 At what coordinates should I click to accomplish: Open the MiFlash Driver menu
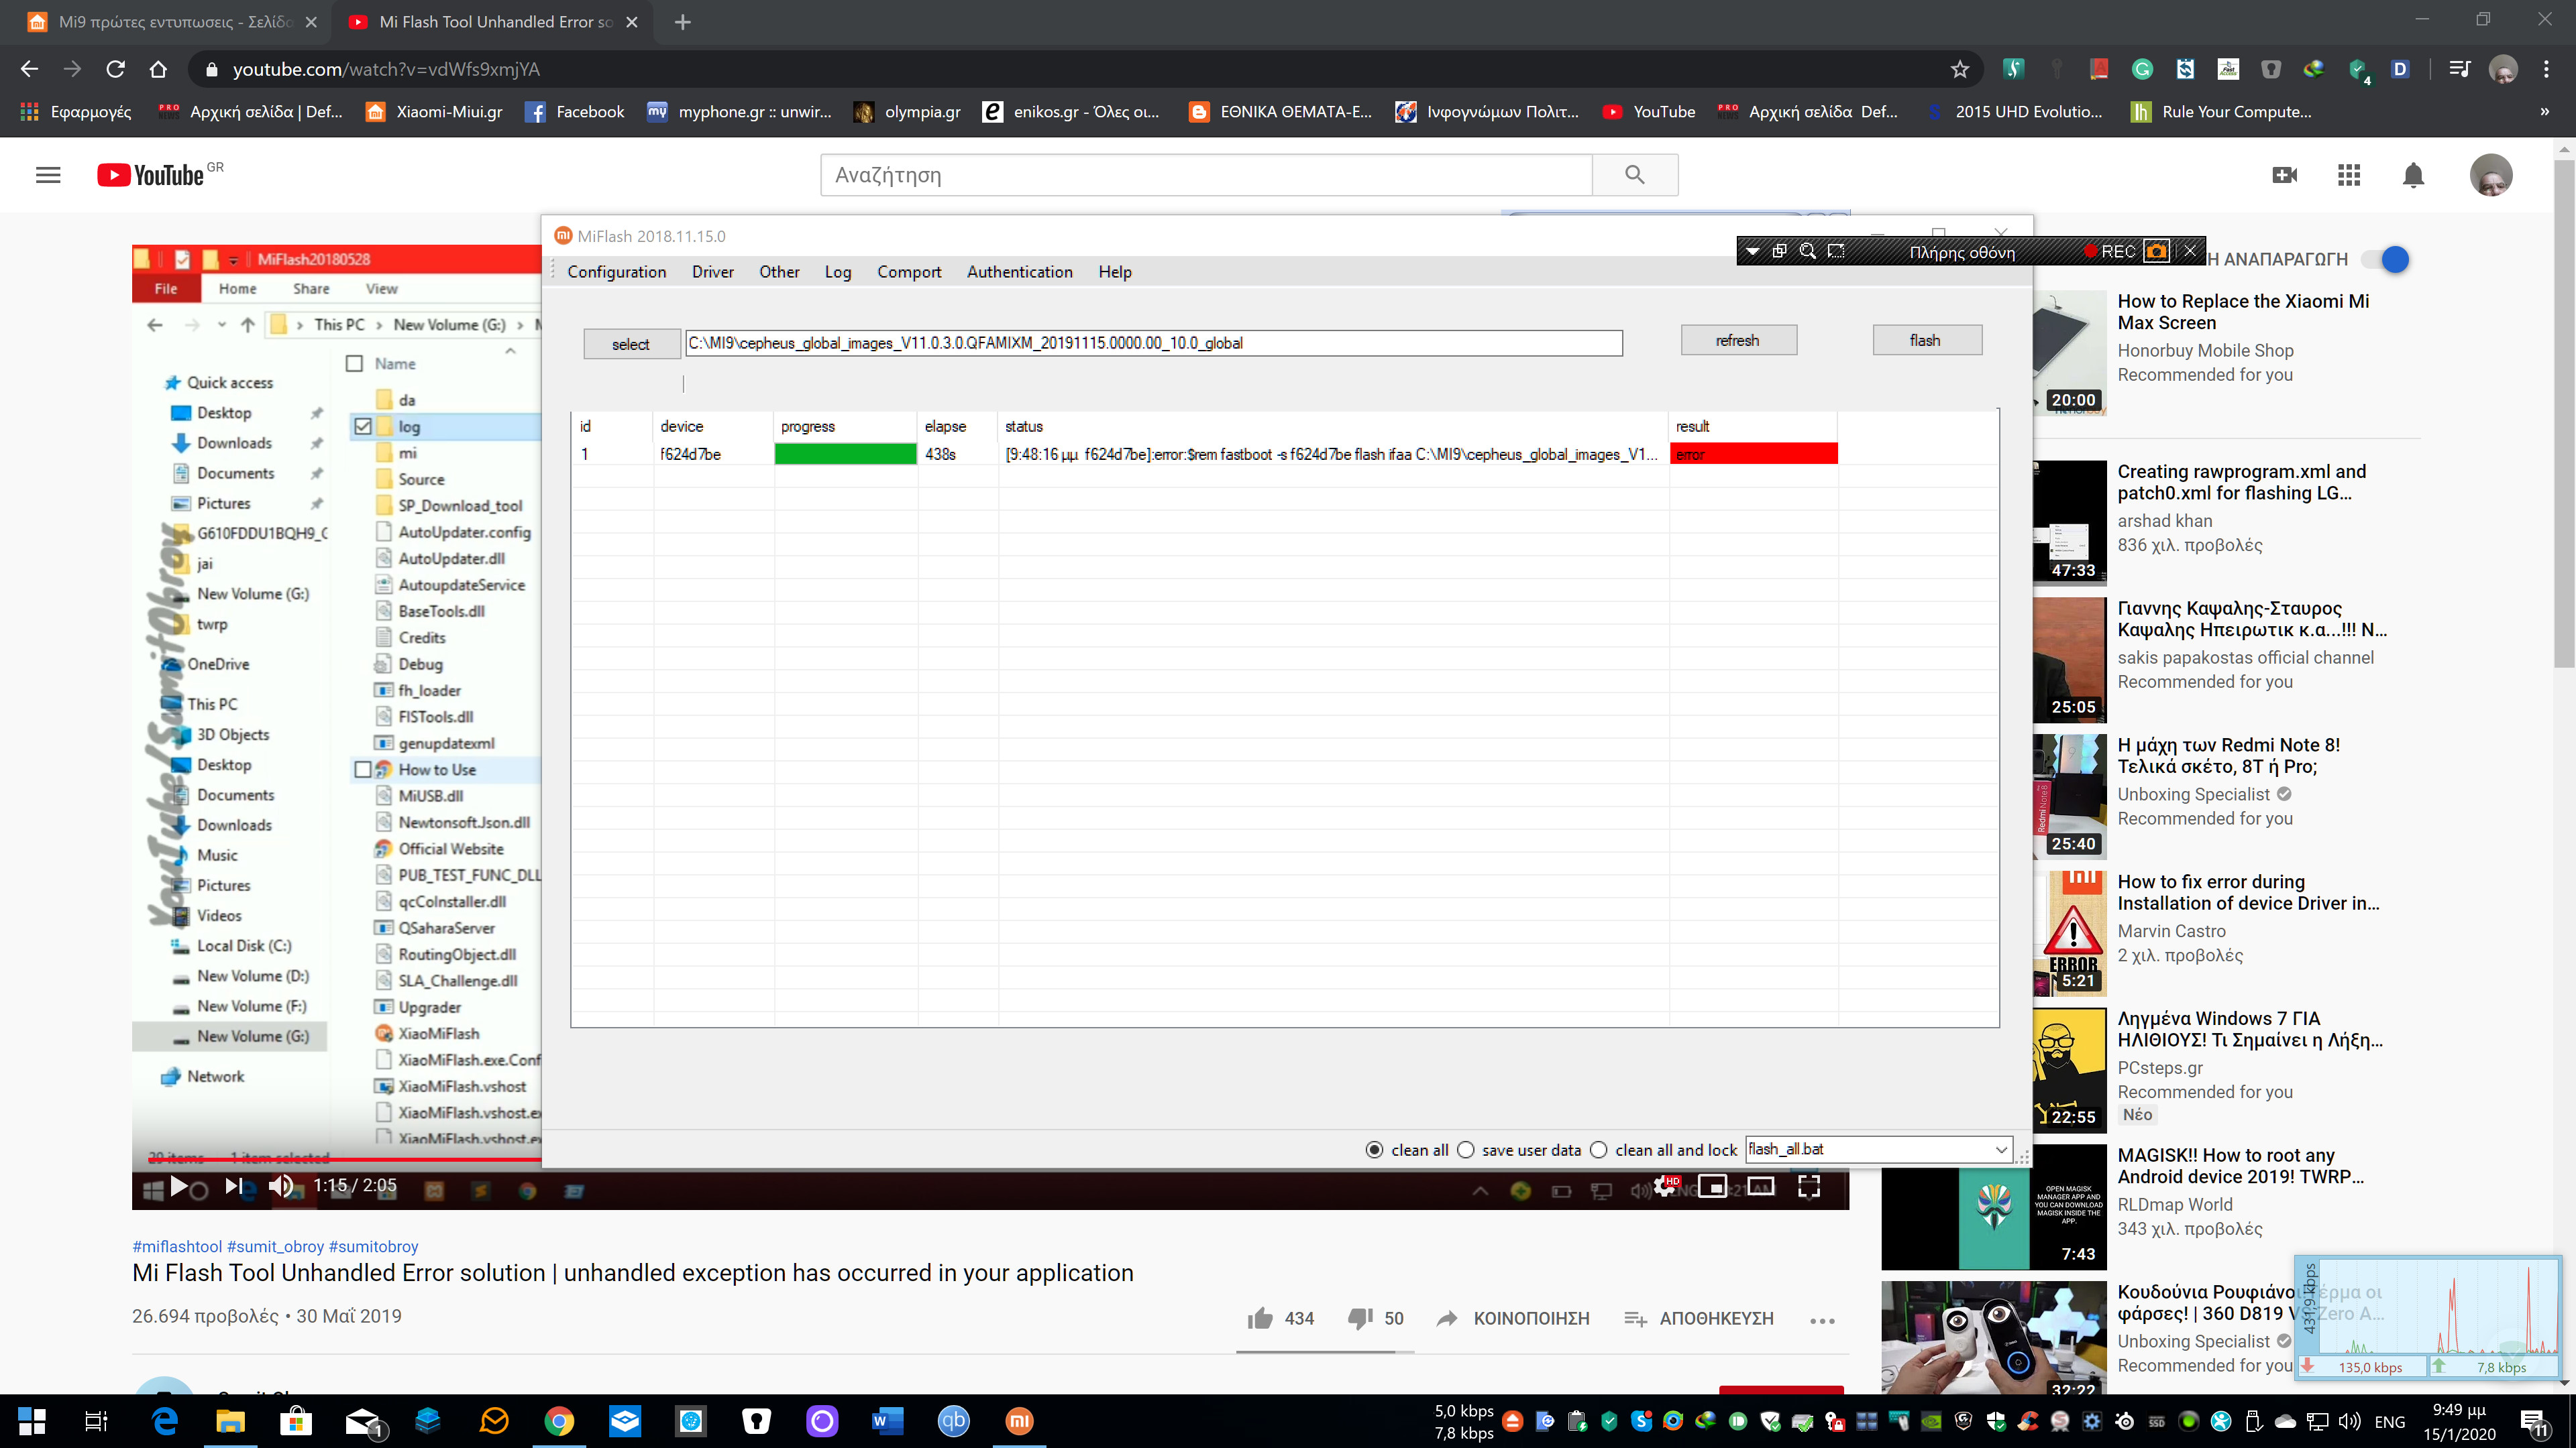point(712,271)
